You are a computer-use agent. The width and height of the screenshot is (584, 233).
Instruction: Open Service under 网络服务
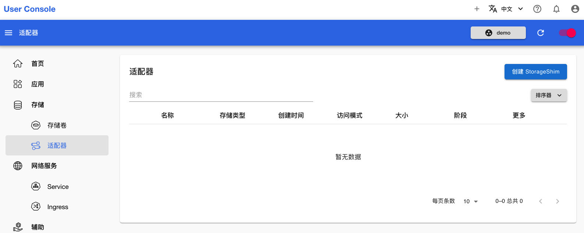pos(58,187)
